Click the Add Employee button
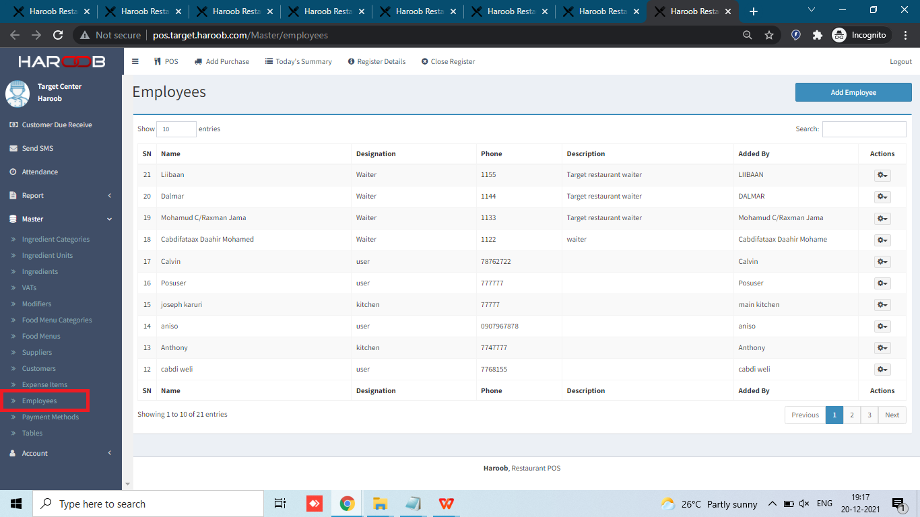Viewport: 920px width, 517px height. click(x=853, y=92)
